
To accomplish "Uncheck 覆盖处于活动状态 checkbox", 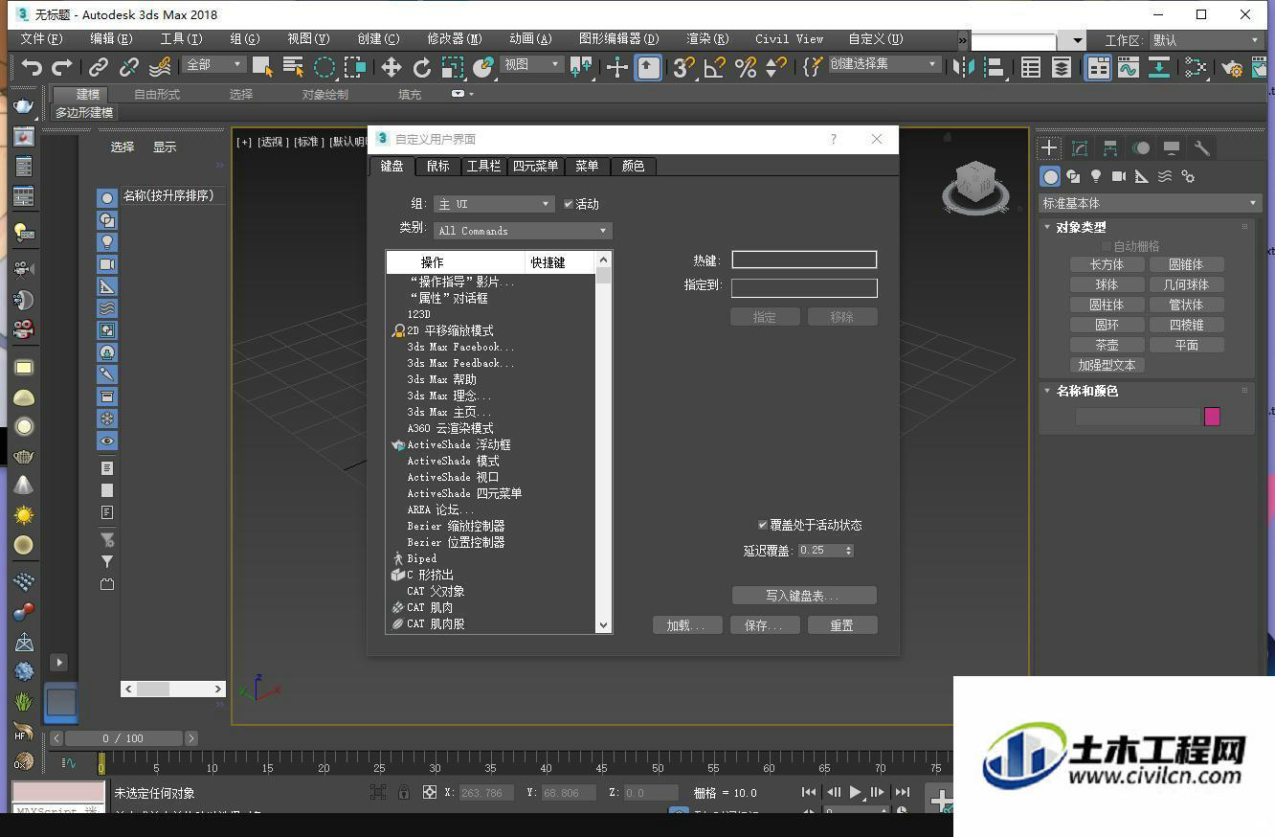I will point(763,525).
